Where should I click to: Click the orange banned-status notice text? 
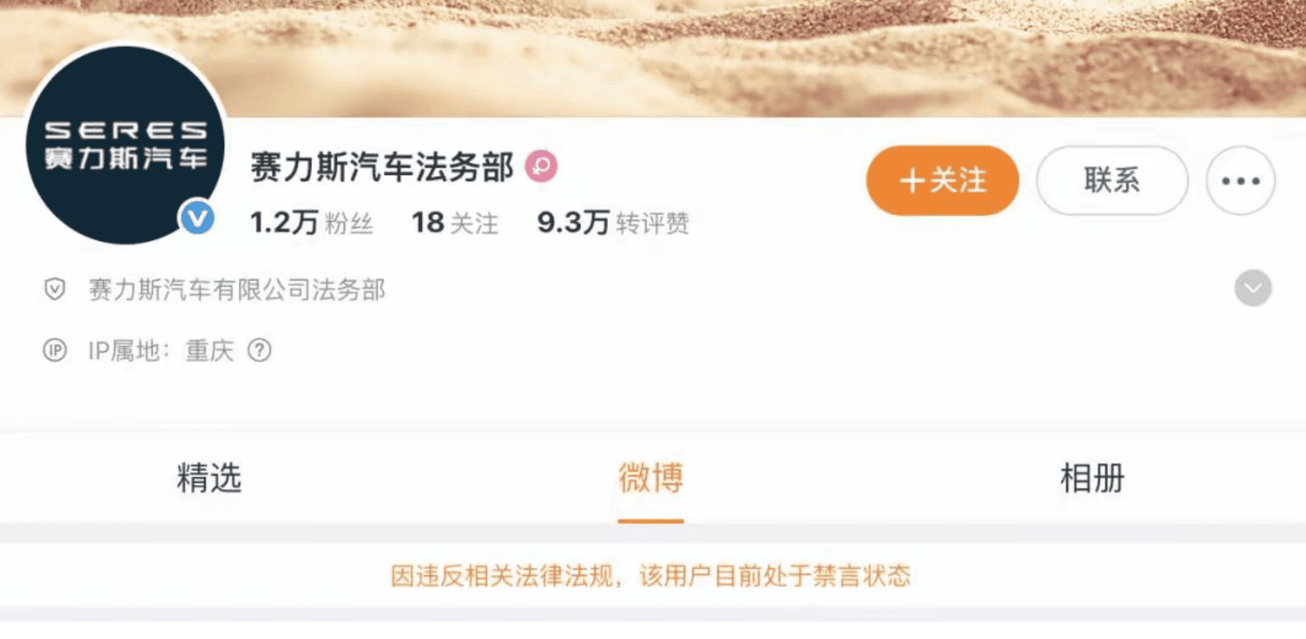coord(650,575)
